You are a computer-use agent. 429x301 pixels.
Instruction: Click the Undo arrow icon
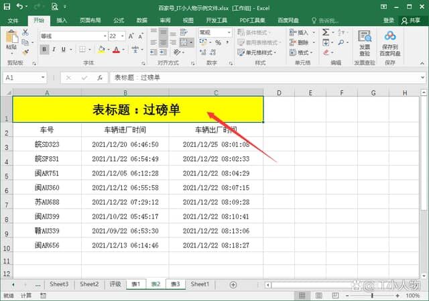[x=19, y=6]
